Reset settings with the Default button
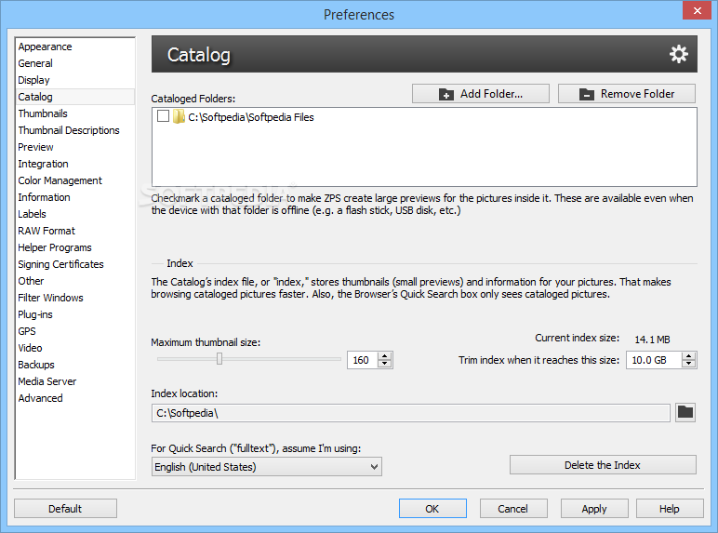 click(65, 509)
